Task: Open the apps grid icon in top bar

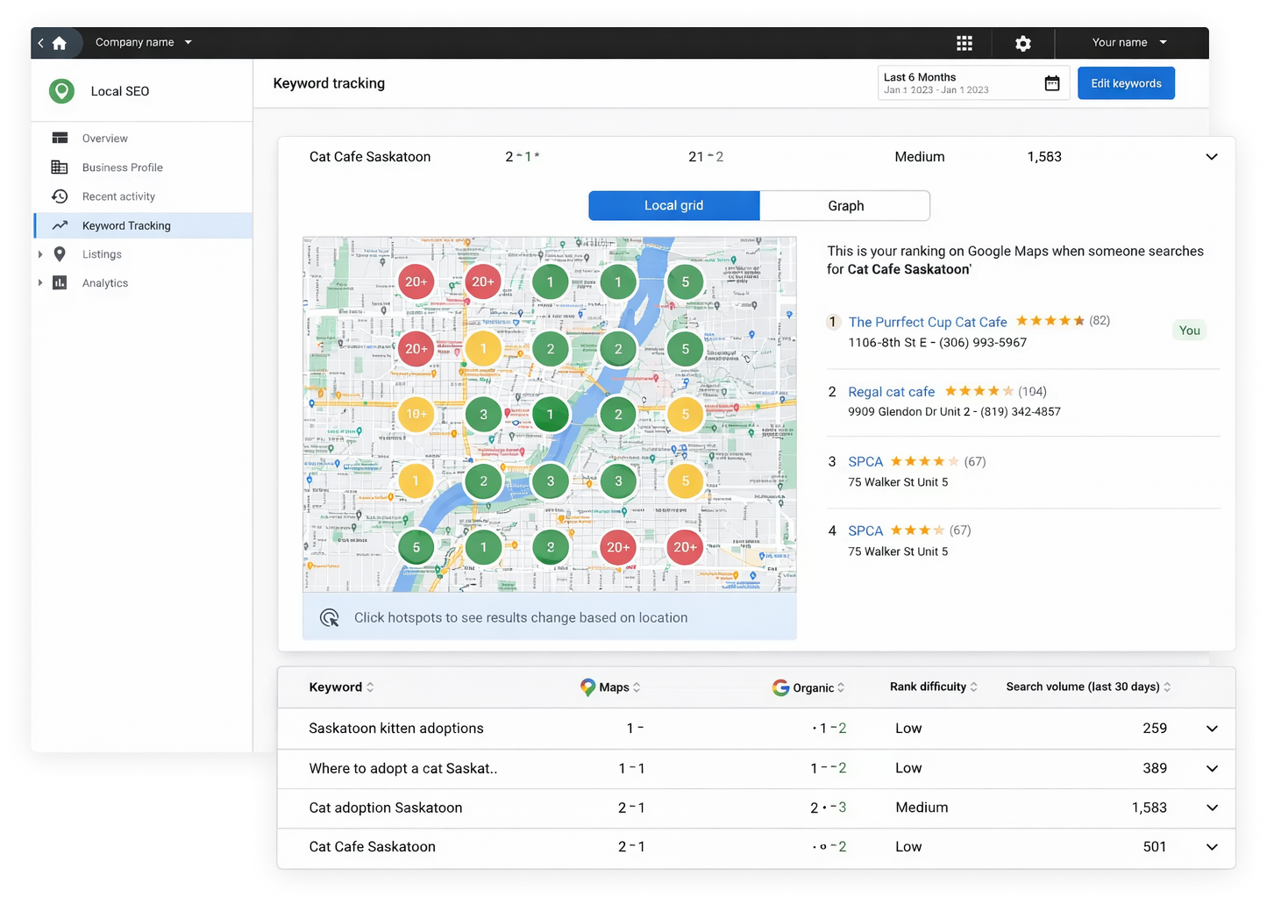Action: click(x=964, y=42)
